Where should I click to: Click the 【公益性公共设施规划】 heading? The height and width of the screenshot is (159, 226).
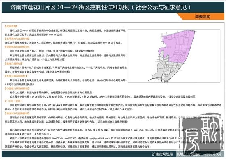tap(17, 89)
